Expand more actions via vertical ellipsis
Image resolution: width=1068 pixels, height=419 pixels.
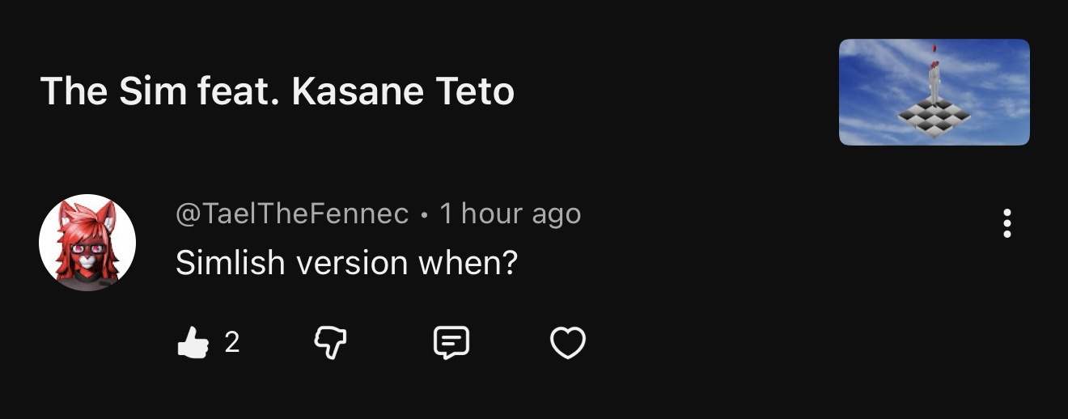(x=1007, y=223)
